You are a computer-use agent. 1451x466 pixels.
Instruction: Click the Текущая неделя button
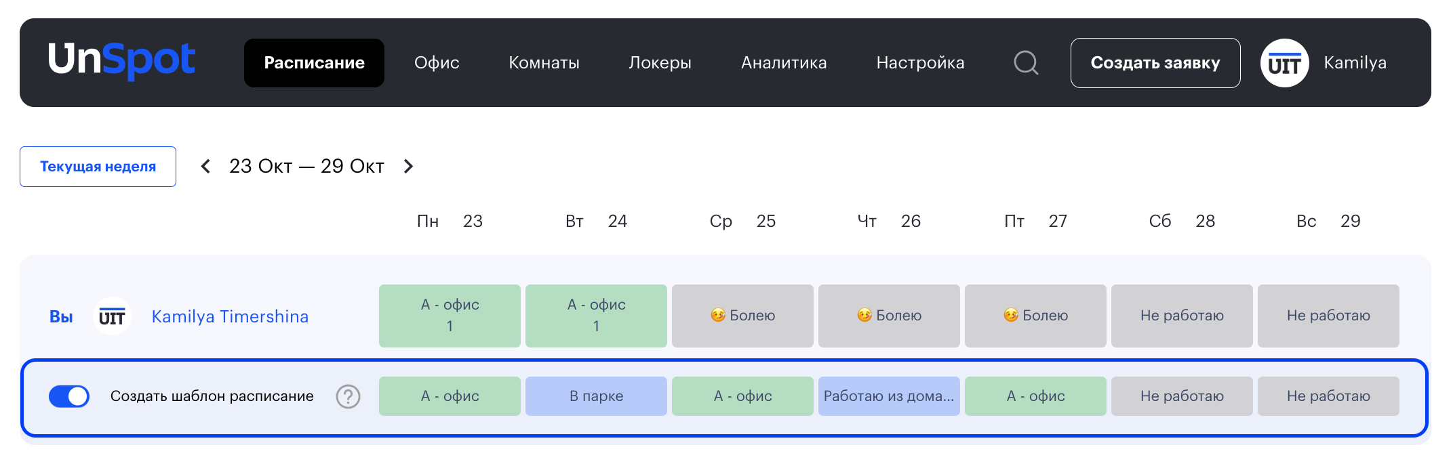[x=98, y=167]
